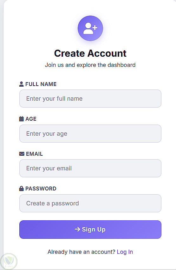
Task: Click the person icon beside Full Name
Action: pos(21,84)
